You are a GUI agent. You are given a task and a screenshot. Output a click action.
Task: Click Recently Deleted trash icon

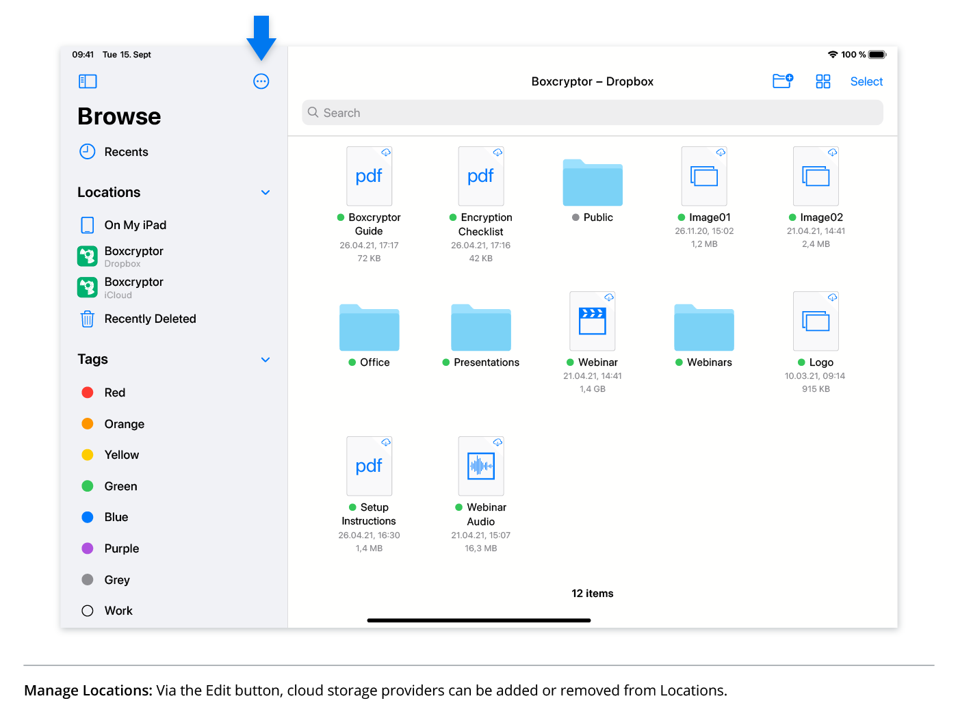tap(88, 319)
